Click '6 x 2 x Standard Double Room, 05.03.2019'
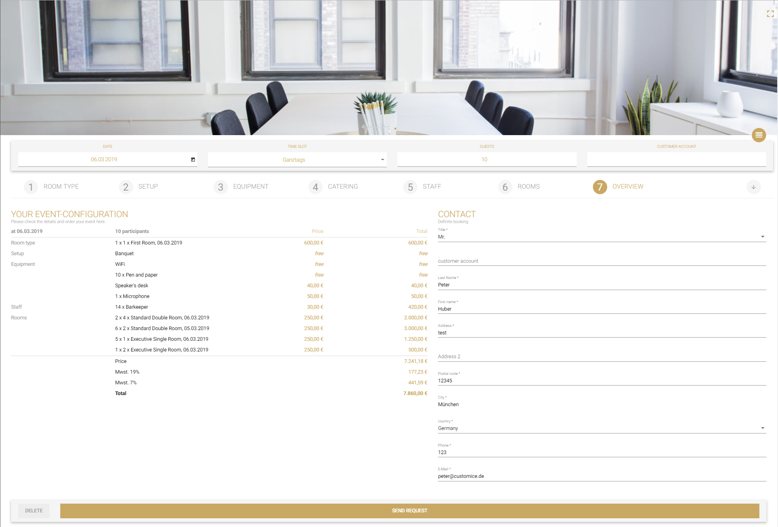778x527 pixels. [162, 328]
